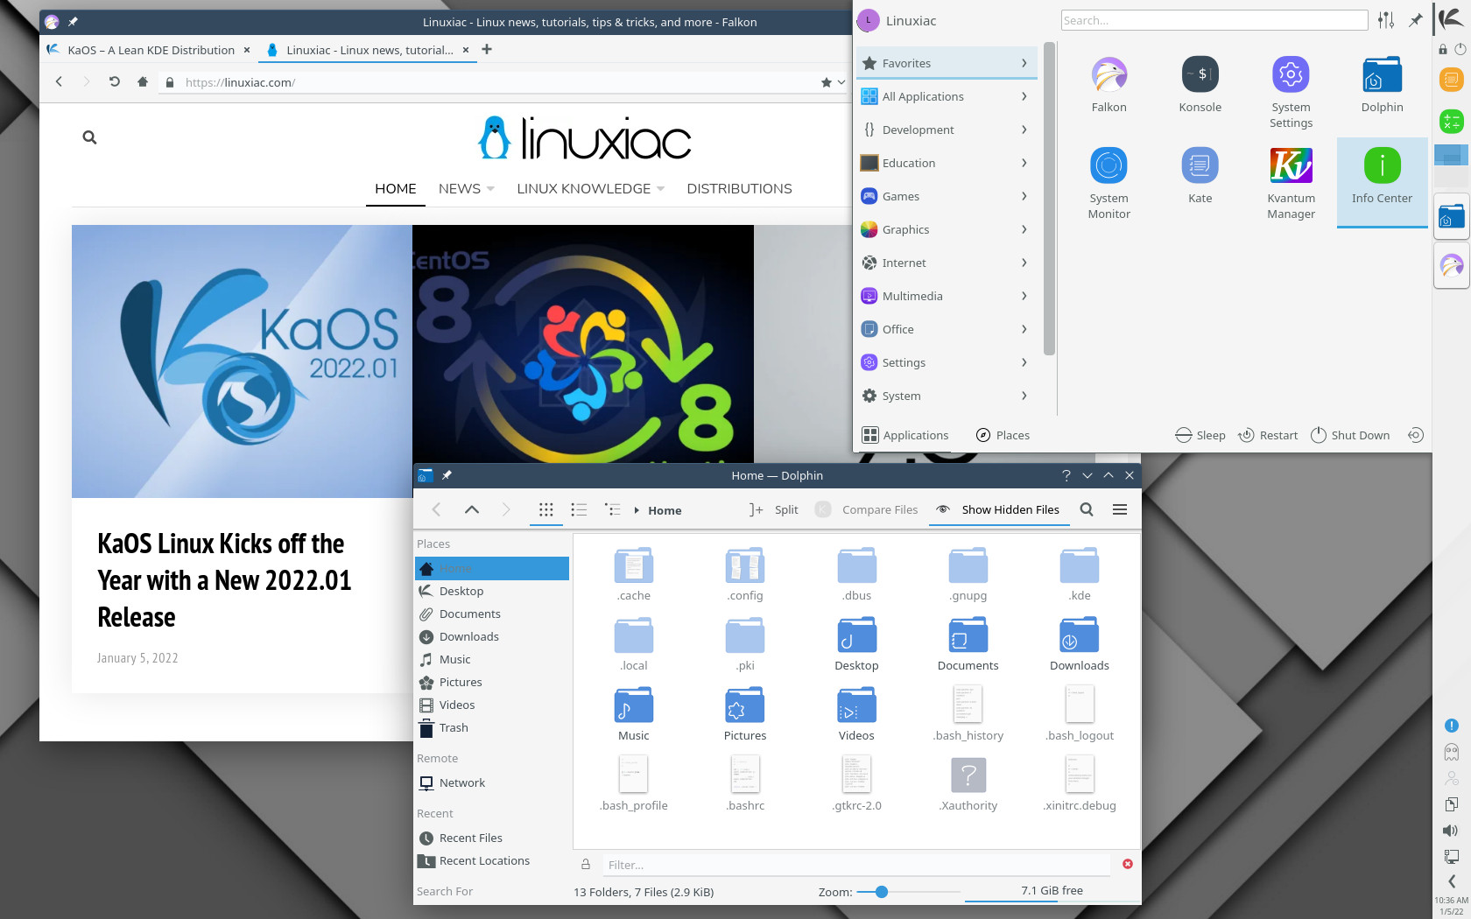The width and height of the screenshot is (1471, 919).
Task: Launch Kate text editor
Action: point(1200,176)
